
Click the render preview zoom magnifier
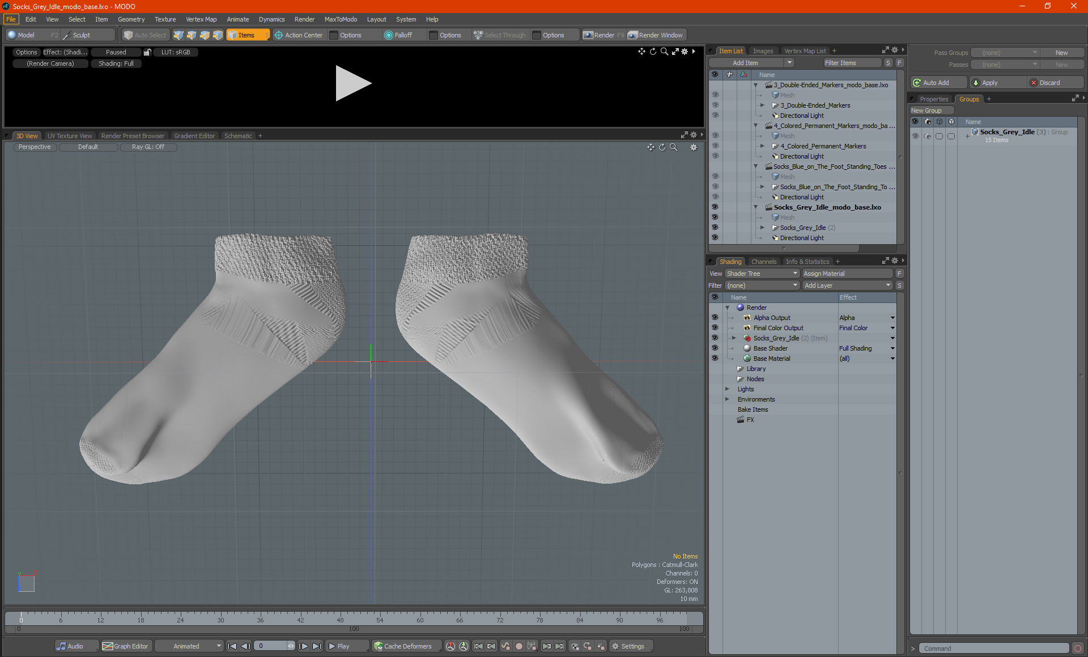[x=664, y=52]
